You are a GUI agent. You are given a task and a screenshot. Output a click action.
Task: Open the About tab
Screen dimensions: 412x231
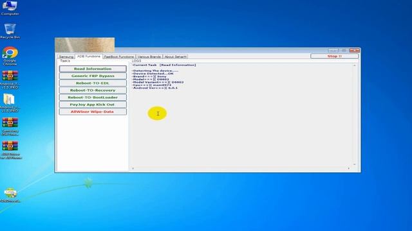coord(175,56)
